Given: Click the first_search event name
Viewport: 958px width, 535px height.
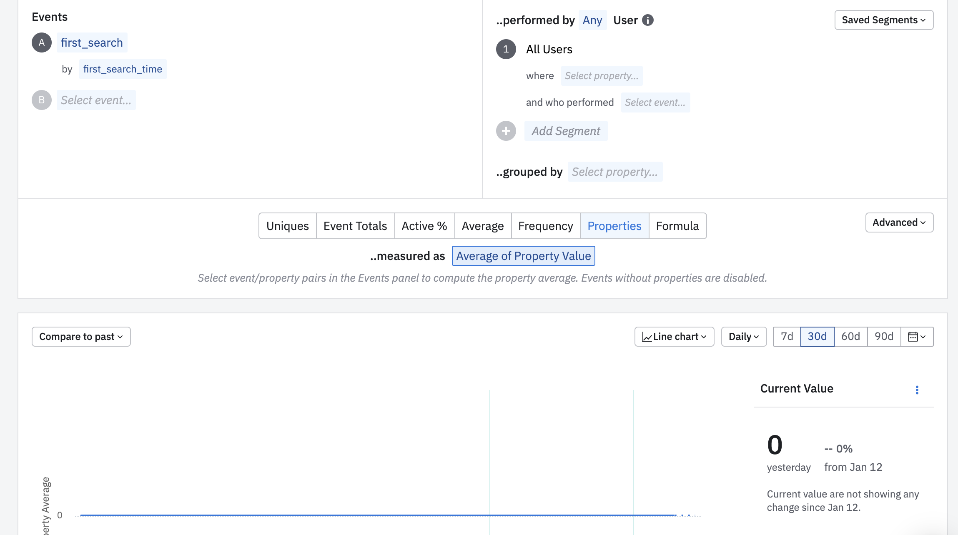Looking at the screenshot, I should click(92, 42).
